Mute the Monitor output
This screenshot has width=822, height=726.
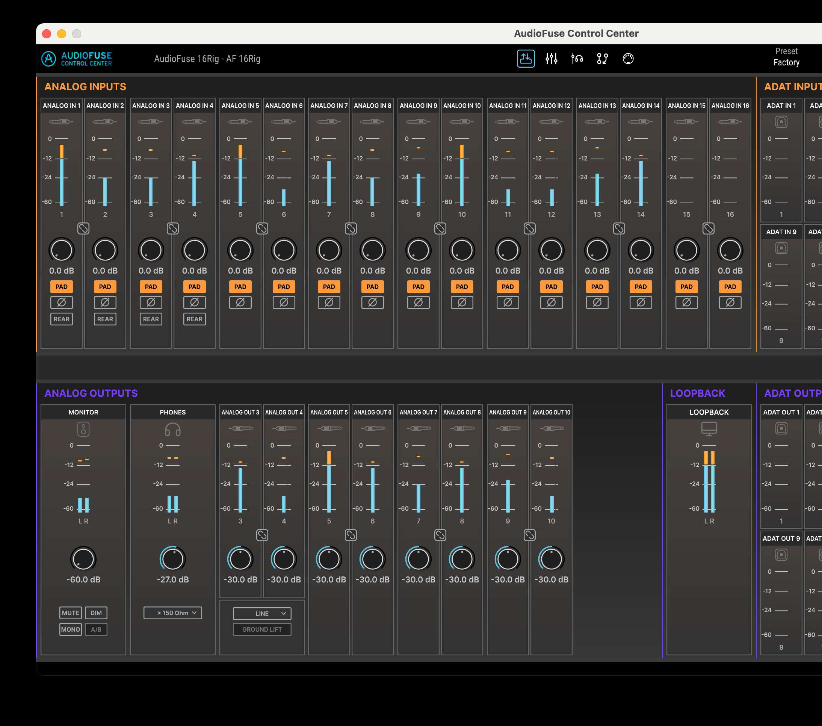click(x=70, y=613)
